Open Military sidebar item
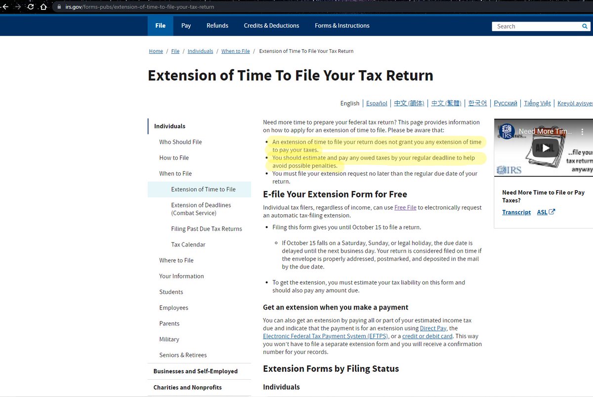Image resolution: width=593 pixels, height=397 pixels. 169,339
